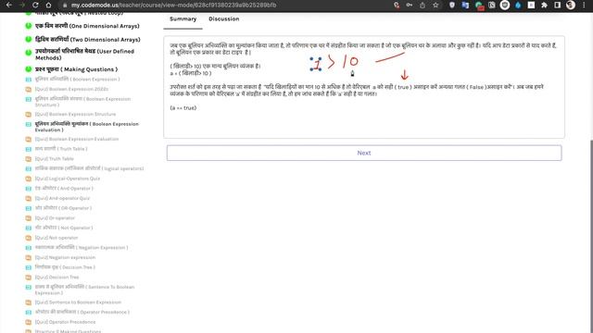Open the Quiz Not operator item

pos(57,238)
